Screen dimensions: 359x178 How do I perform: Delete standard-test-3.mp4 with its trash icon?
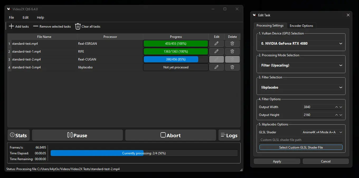pyautogui.click(x=232, y=67)
